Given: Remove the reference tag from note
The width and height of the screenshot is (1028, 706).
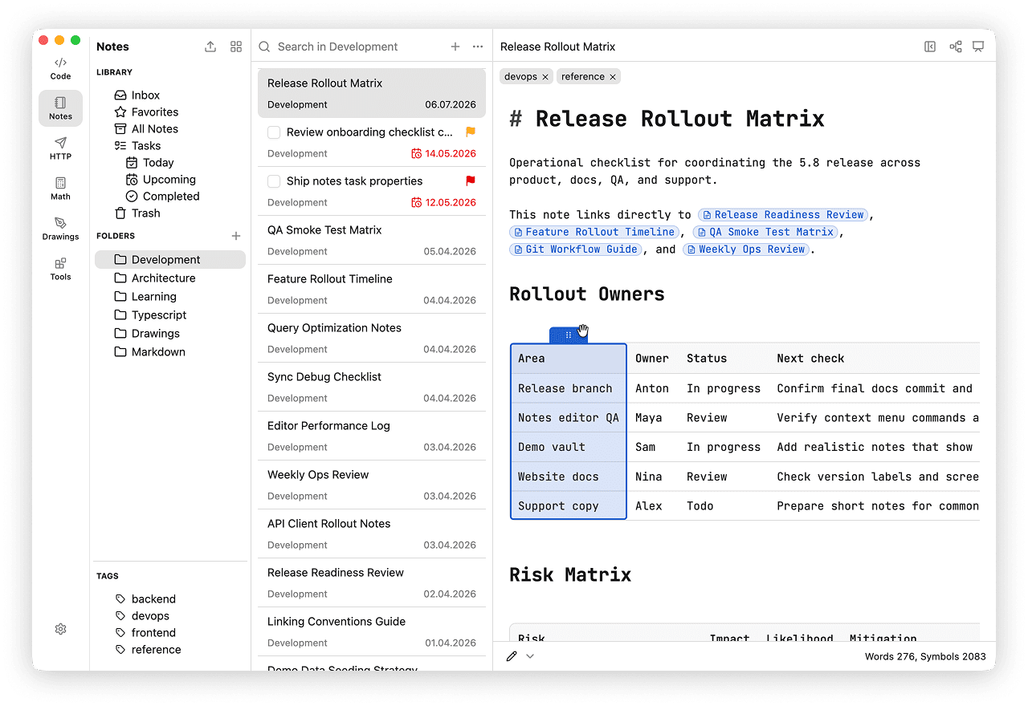Looking at the screenshot, I should (x=613, y=77).
